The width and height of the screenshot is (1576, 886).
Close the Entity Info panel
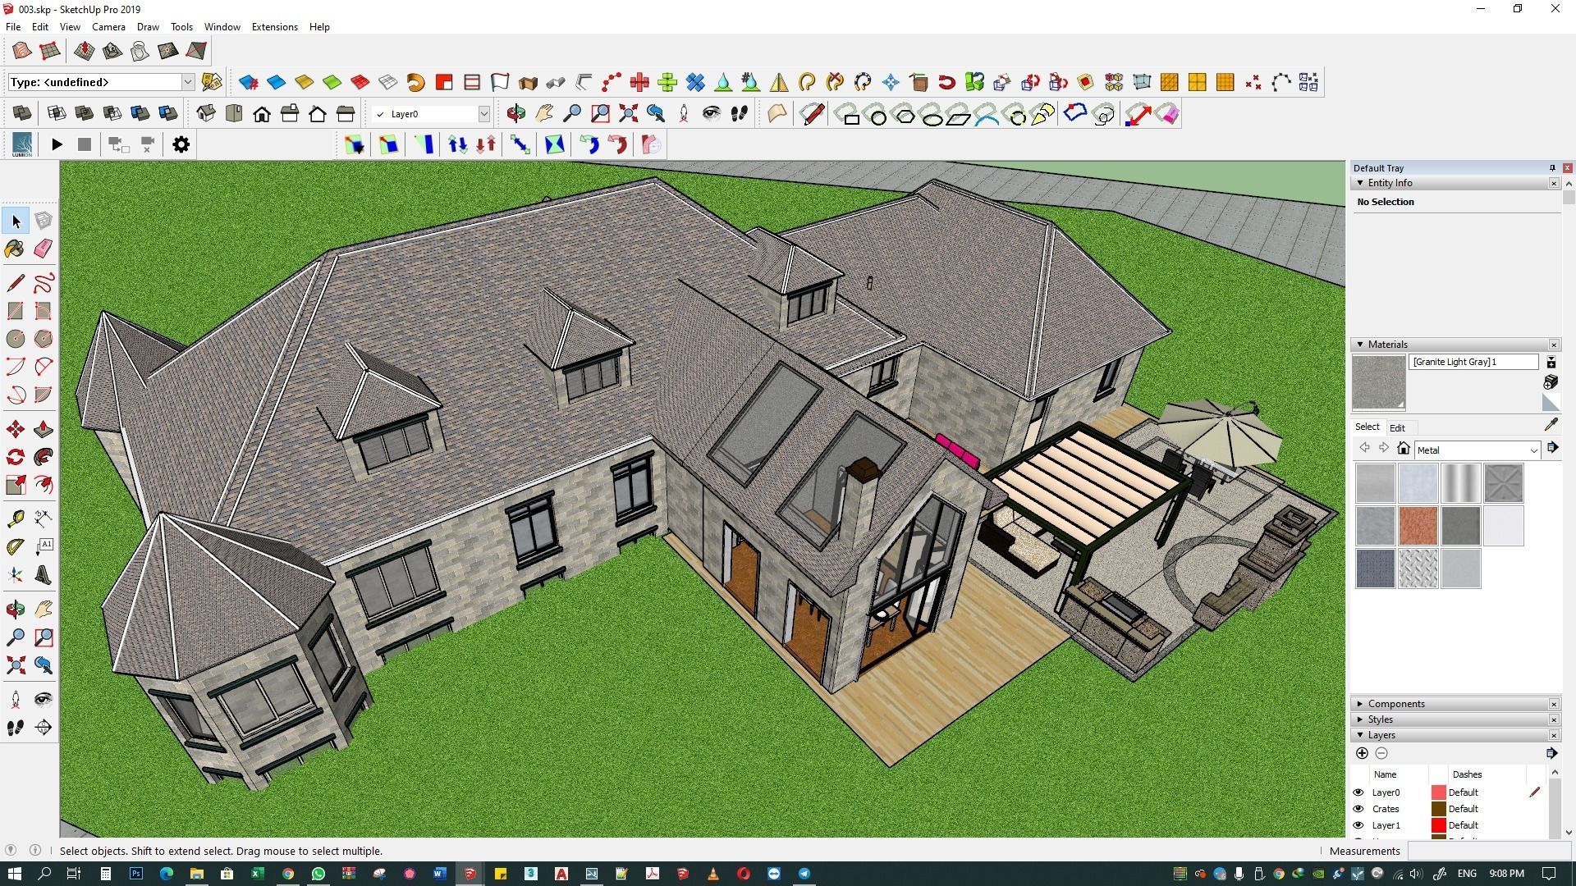[x=1554, y=183]
